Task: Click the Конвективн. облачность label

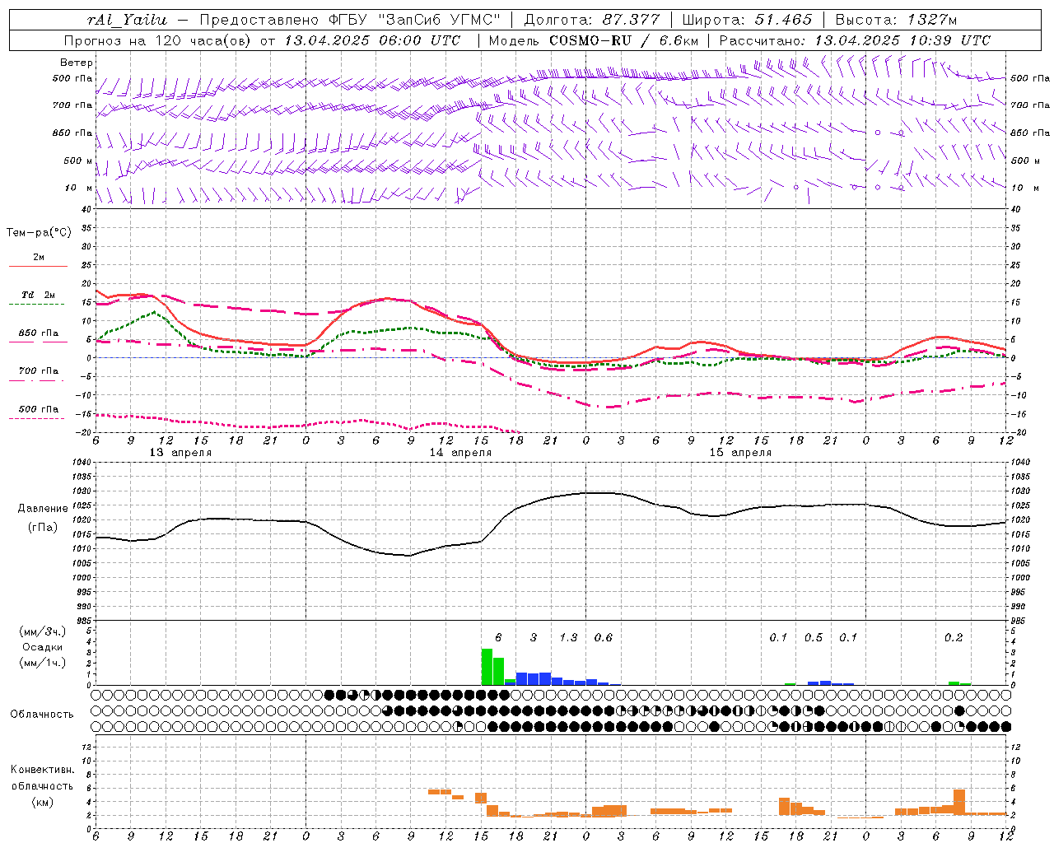Action: [x=42, y=778]
